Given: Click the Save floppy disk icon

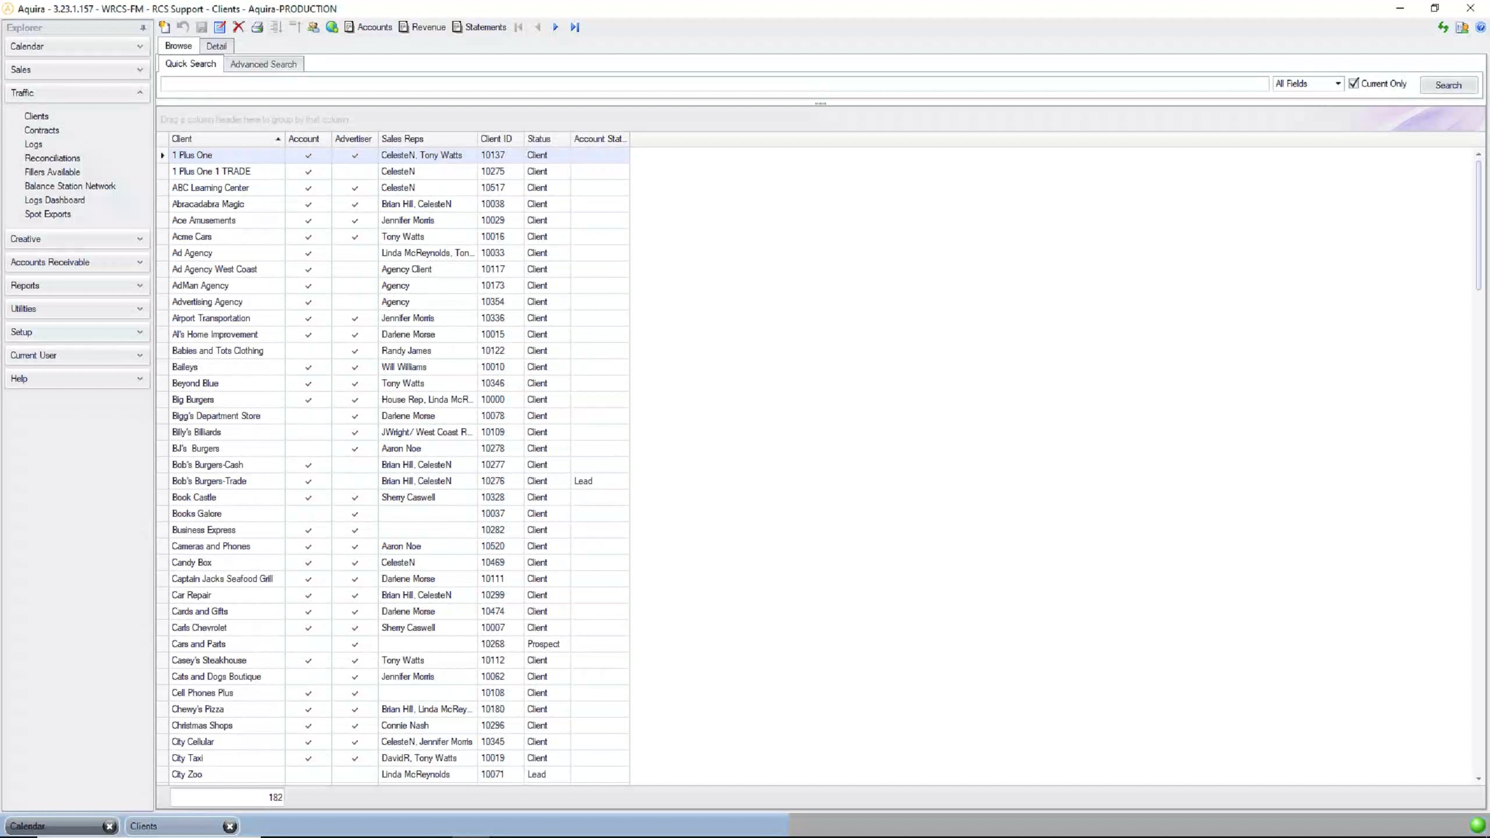Looking at the screenshot, I should (x=201, y=27).
